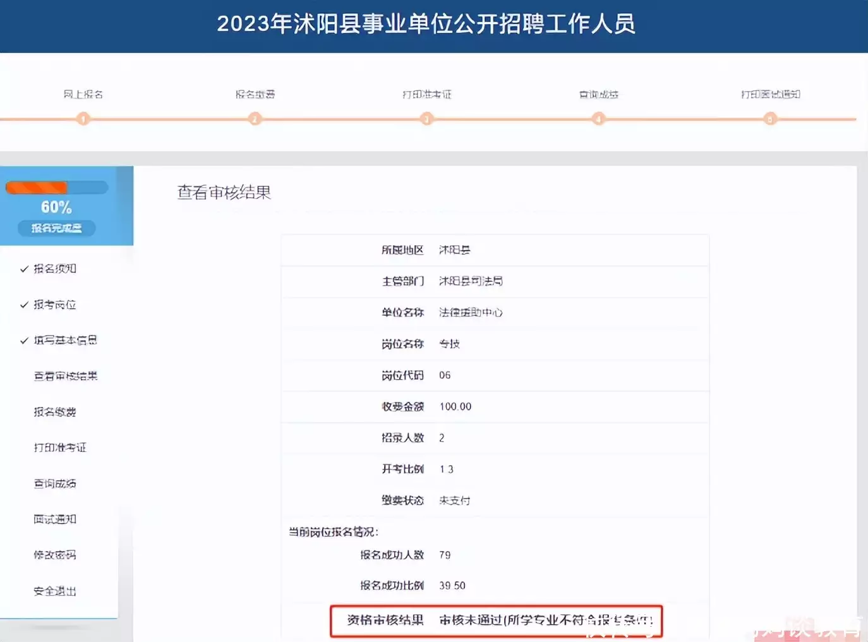The height and width of the screenshot is (642, 868).
Task: Click the checkmark icon beside 报考岗位
Action: pyautogui.click(x=24, y=305)
